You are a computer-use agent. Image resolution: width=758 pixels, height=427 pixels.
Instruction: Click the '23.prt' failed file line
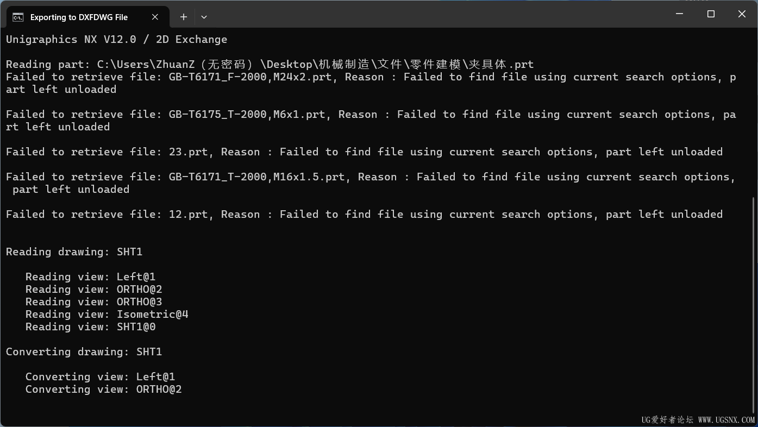click(364, 152)
